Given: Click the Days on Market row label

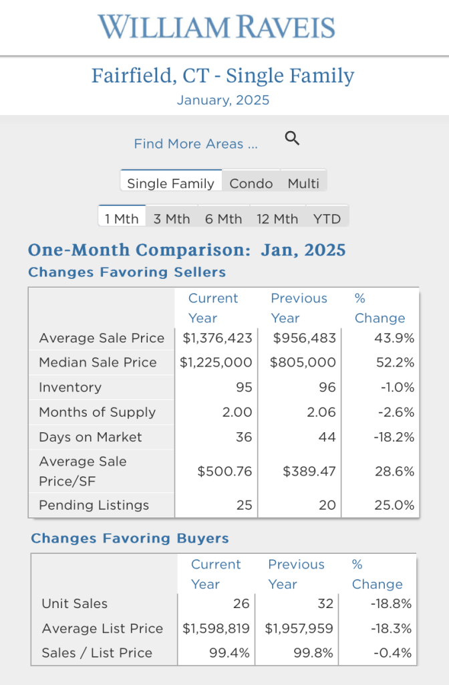Looking at the screenshot, I should tap(90, 437).
